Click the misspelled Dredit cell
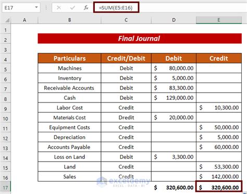 [x=126, y=118]
